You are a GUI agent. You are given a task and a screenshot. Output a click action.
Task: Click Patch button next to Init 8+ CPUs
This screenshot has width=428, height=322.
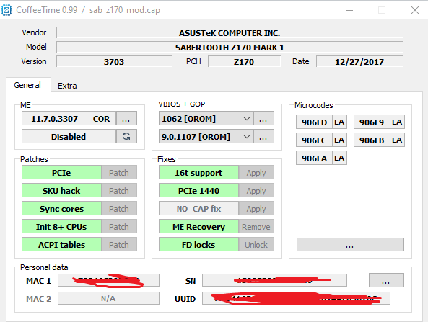(119, 226)
